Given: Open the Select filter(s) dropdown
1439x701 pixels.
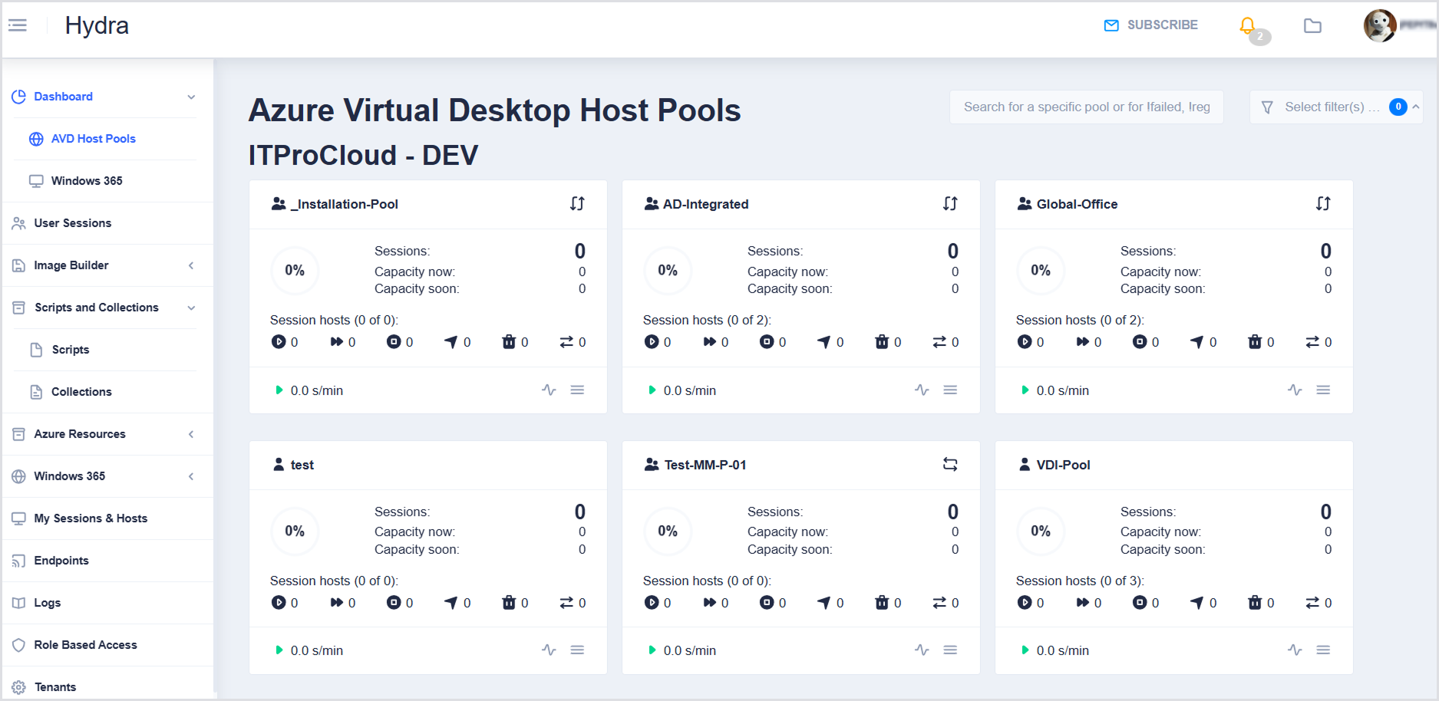Looking at the screenshot, I should pos(1334,107).
